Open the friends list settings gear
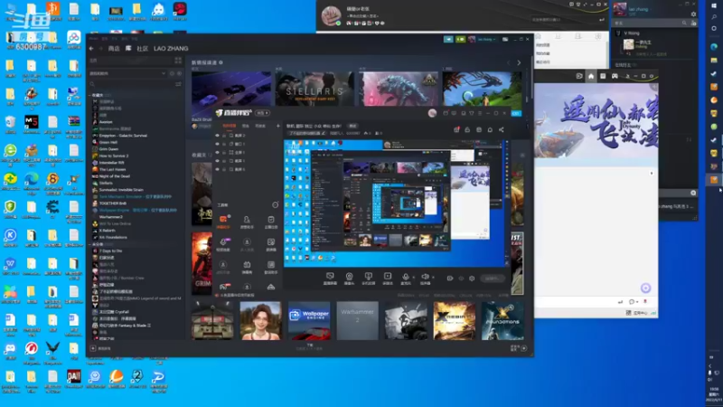This screenshot has height=407, width=723. coord(693,14)
